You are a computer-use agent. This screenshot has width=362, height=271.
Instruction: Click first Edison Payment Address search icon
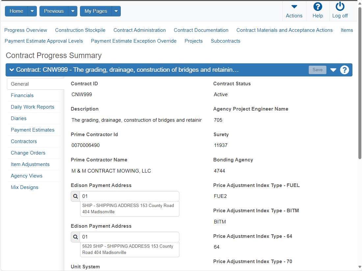[75, 196]
